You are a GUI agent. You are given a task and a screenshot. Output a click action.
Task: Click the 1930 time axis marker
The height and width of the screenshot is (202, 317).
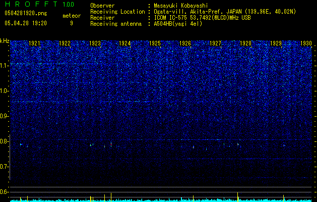[306, 43]
